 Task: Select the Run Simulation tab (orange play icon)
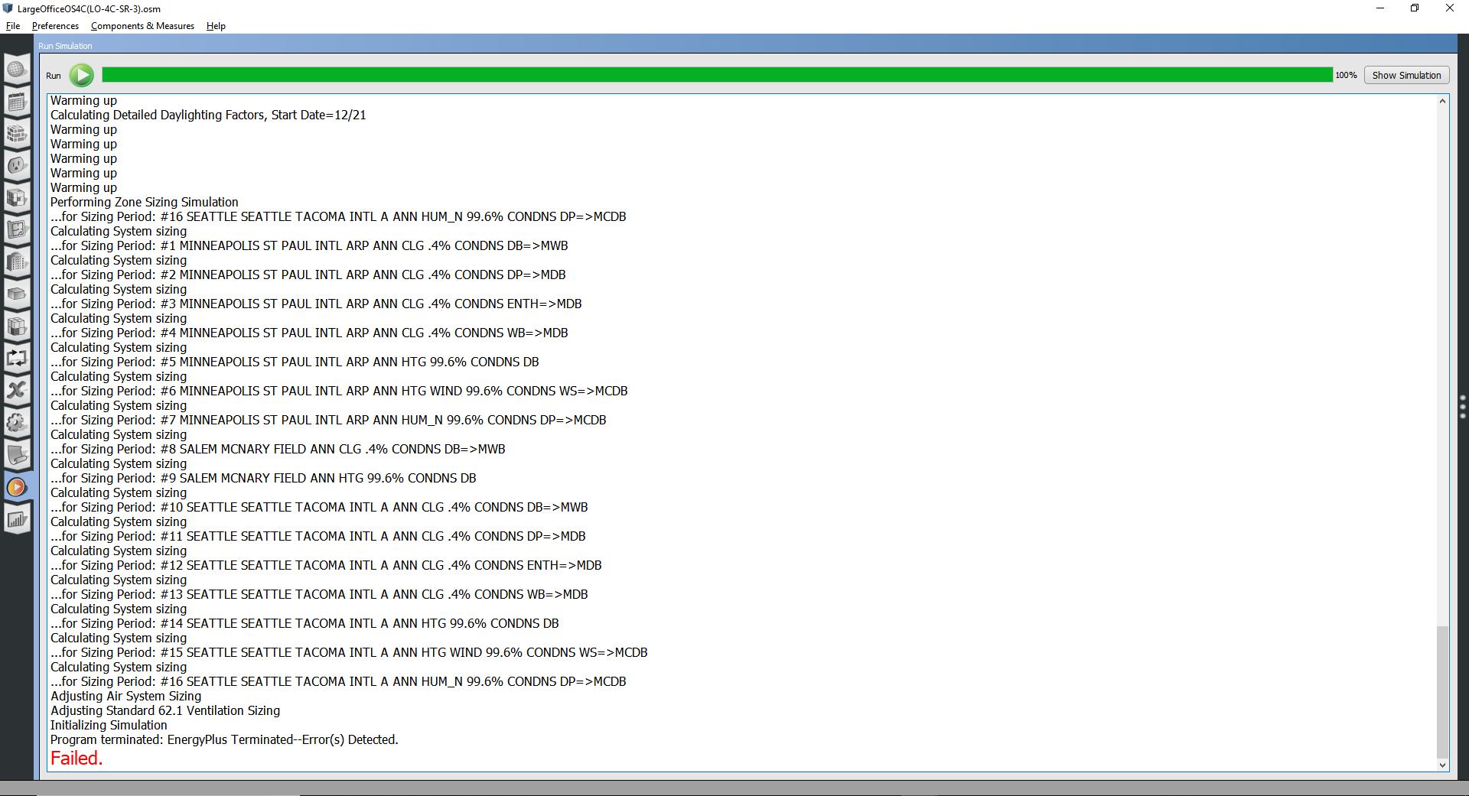point(17,487)
